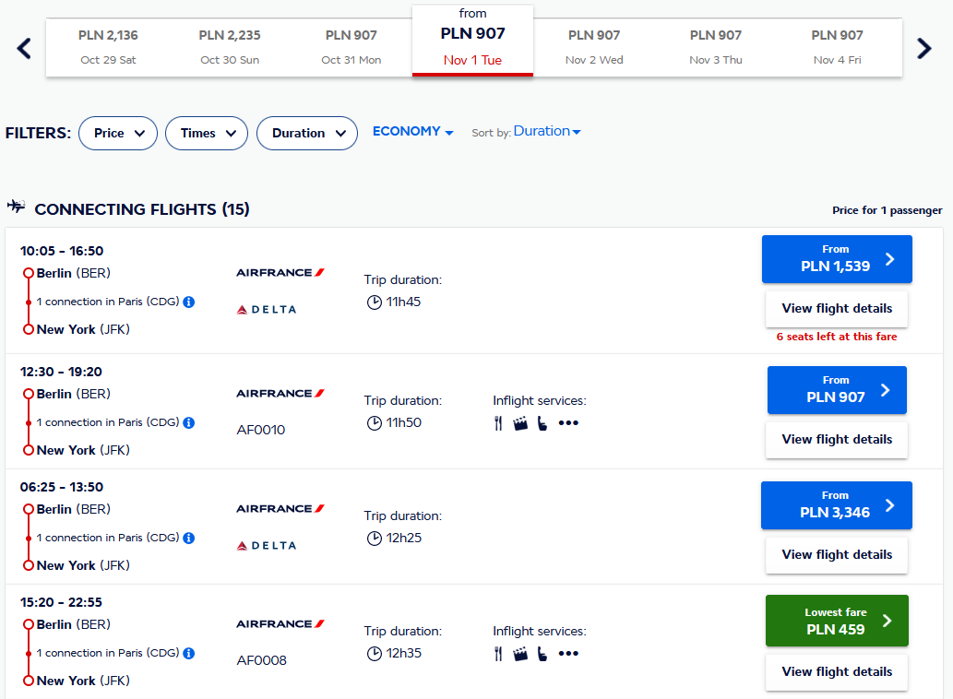This screenshot has width=953, height=699.
Task: Click Delta logo on 10:05 flight
Action: pyautogui.click(x=267, y=310)
